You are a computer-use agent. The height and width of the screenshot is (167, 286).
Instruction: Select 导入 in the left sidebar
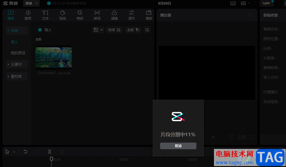(15, 42)
